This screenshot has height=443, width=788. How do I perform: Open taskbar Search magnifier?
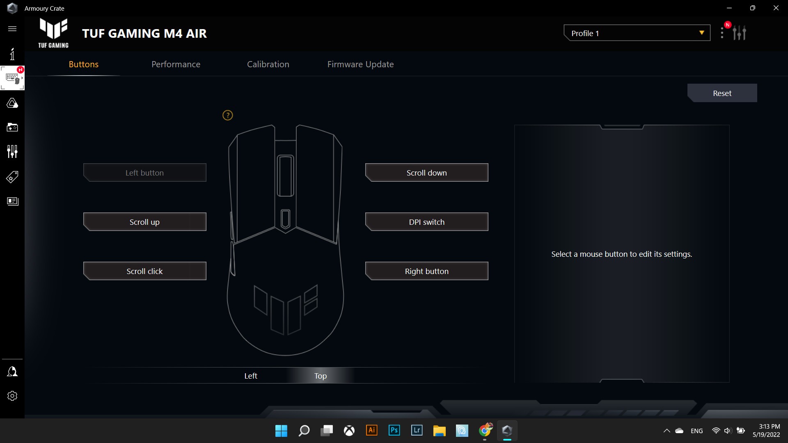[x=304, y=431]
